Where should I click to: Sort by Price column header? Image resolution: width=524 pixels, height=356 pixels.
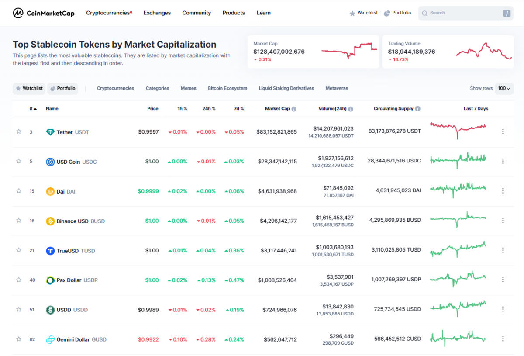tap(153, 109)
